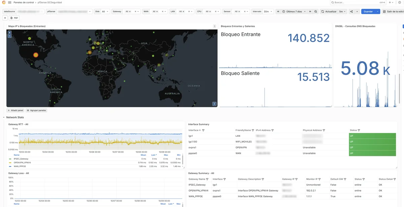Zoom out the blocked IPs map
This screenshot has width=404, height=207.
9,36
